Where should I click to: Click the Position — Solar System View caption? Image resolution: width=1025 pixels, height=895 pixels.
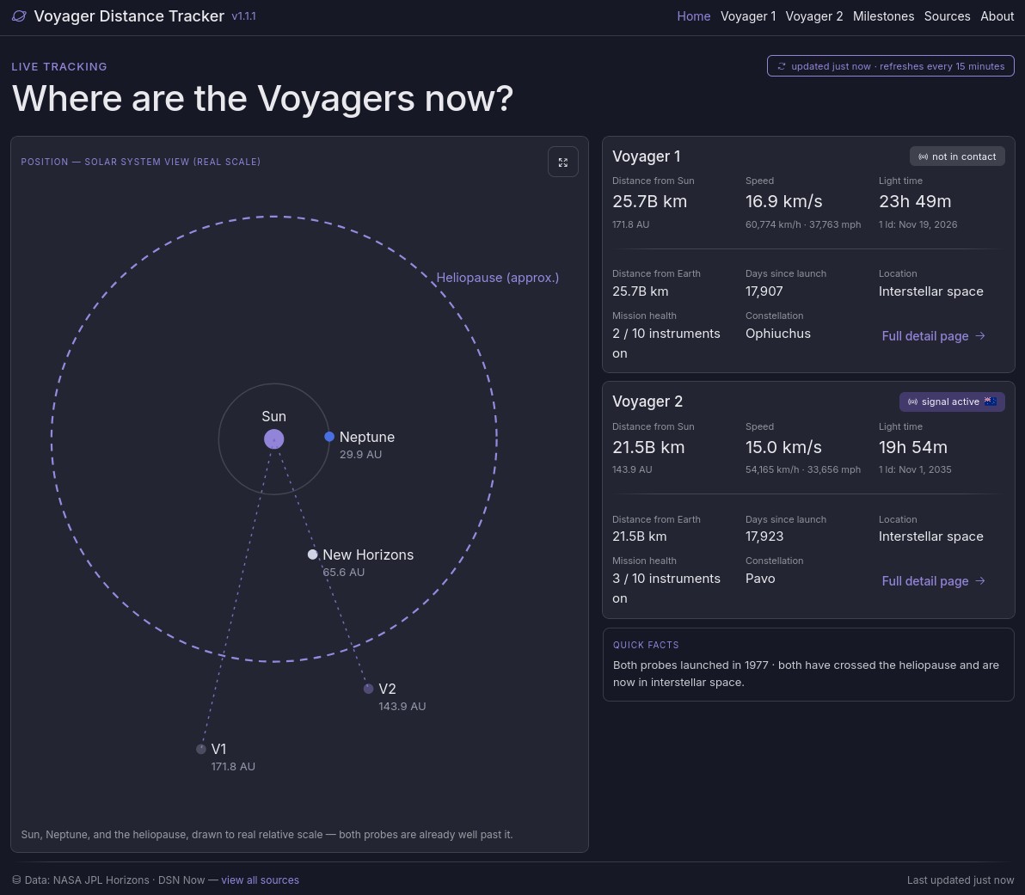pyautogui.click(x=140, y=162)
